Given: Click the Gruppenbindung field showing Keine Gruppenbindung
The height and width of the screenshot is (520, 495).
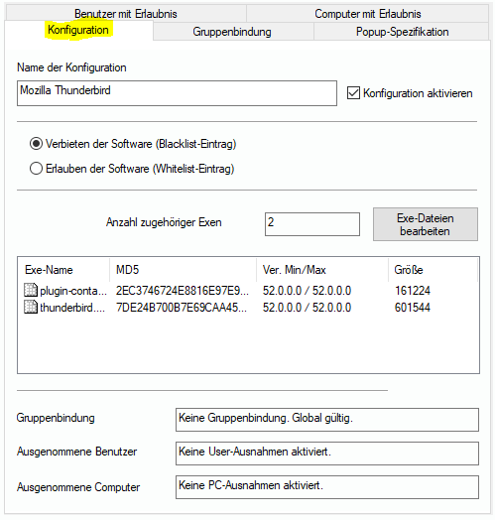Looking at the screenshot, I should [327, 420].
